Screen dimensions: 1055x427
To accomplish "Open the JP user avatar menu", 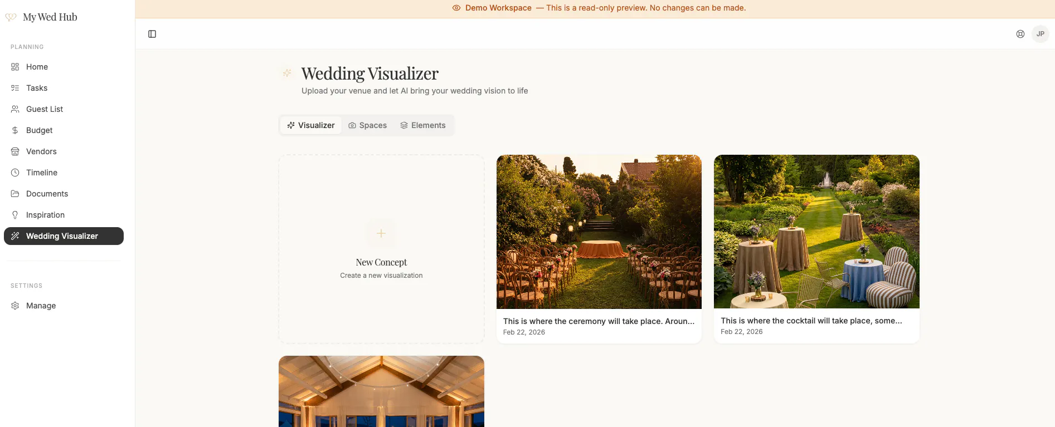I will 1041,34.
